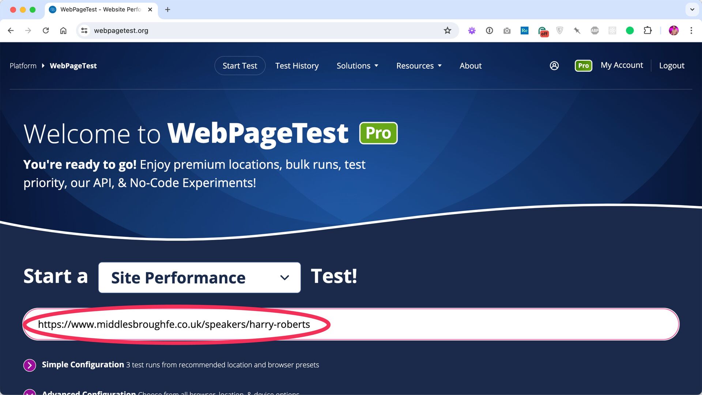Open the tab search dropdown
Image resolution: width=702 pixels, height=395 pixels.
click(692, 10)
